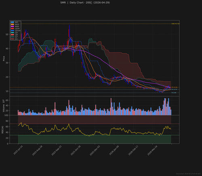
Task: Click the 2025-Dec-03 date label
Action: coord(95,150)
